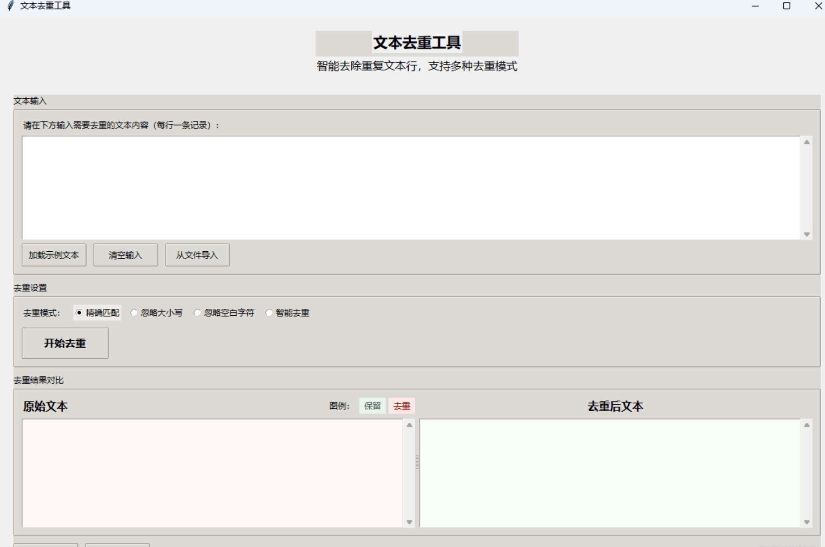The image size is (825, 547).
Task: Click inside the 去重后文本 result pane
Action: pyautogui.click(x=609, y=473)
